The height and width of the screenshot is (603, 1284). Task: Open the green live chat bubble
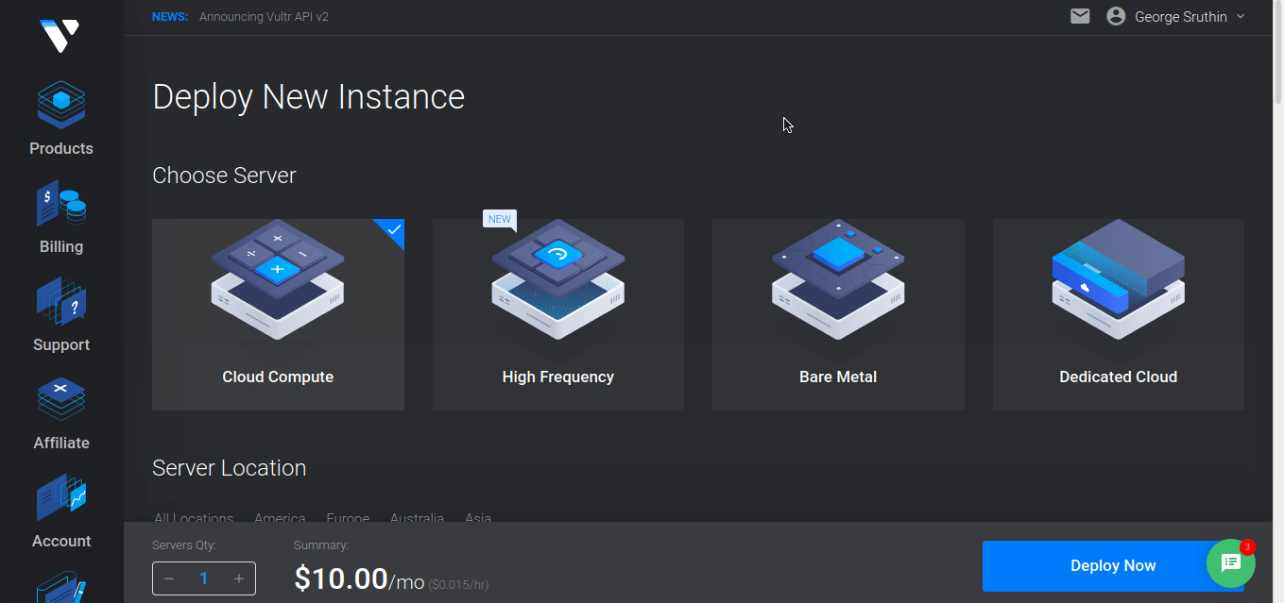pyautogui.click(x=1231, y=562)
